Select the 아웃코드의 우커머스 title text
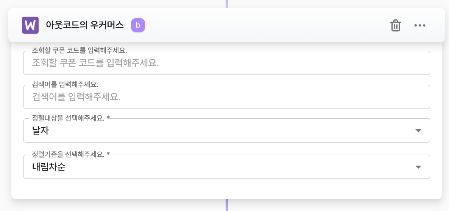This screenshot has height=211, width=449. coord(84,25)
